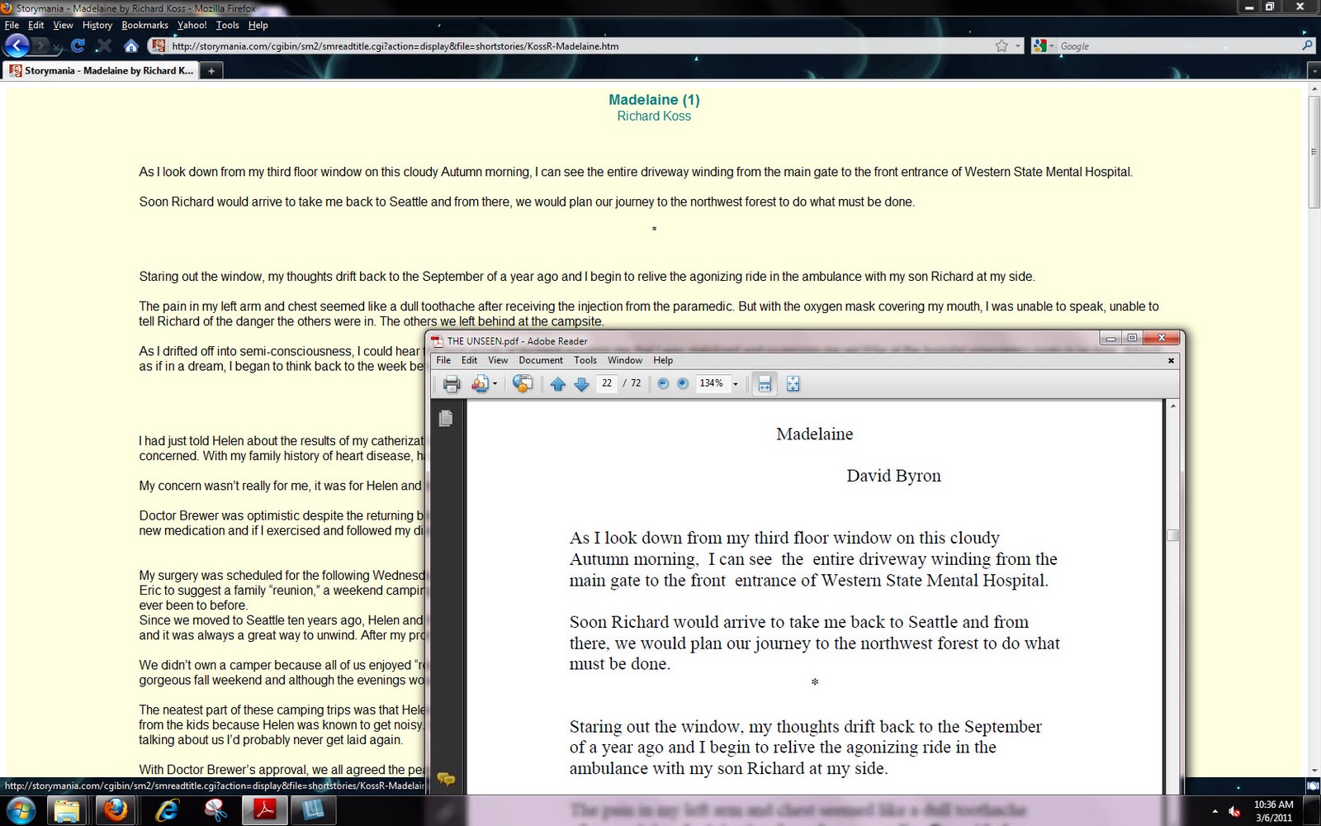Open the Google search engine selector dropdown
Viewport: 1321px width, 826px height.
(x=1044, y=46)
